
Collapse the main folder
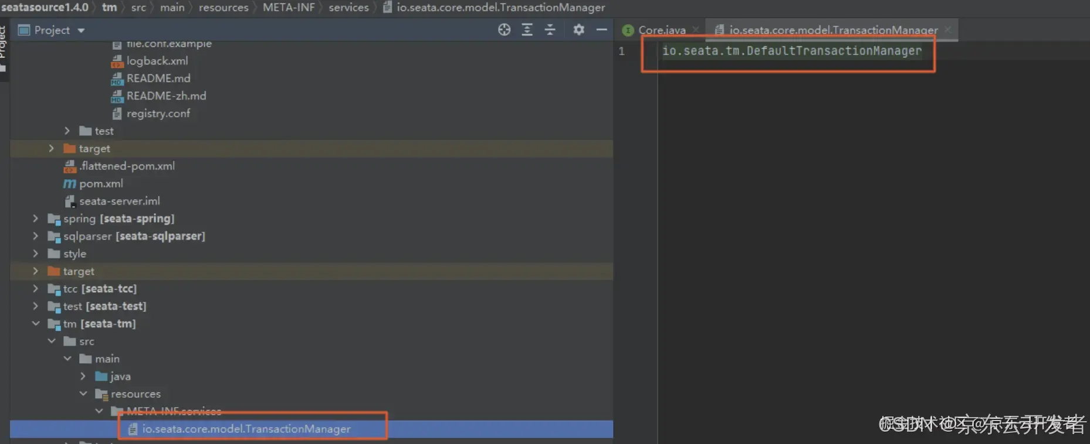(67, 358)
